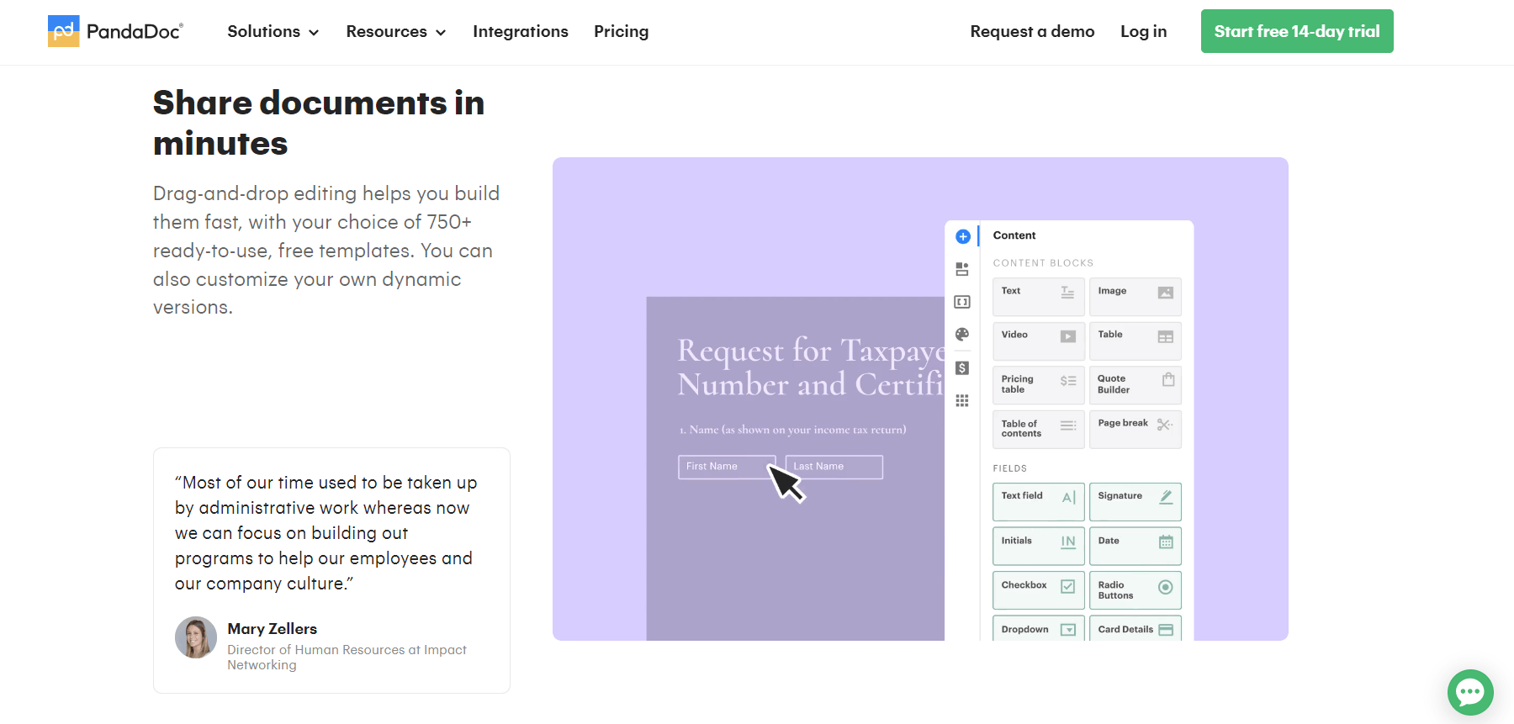
Task: Click the Request a demo link
Action: tap(1032, 31)
